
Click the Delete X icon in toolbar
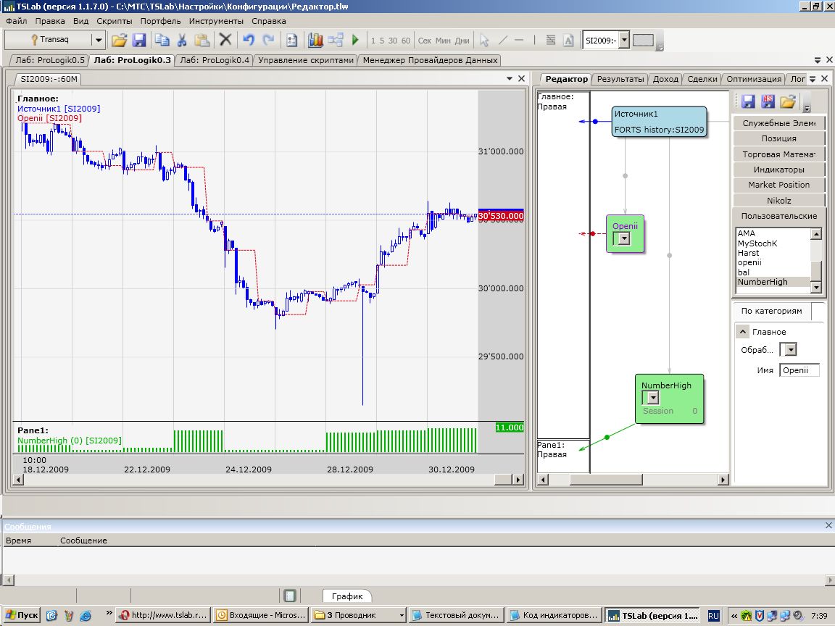(225, 40)
